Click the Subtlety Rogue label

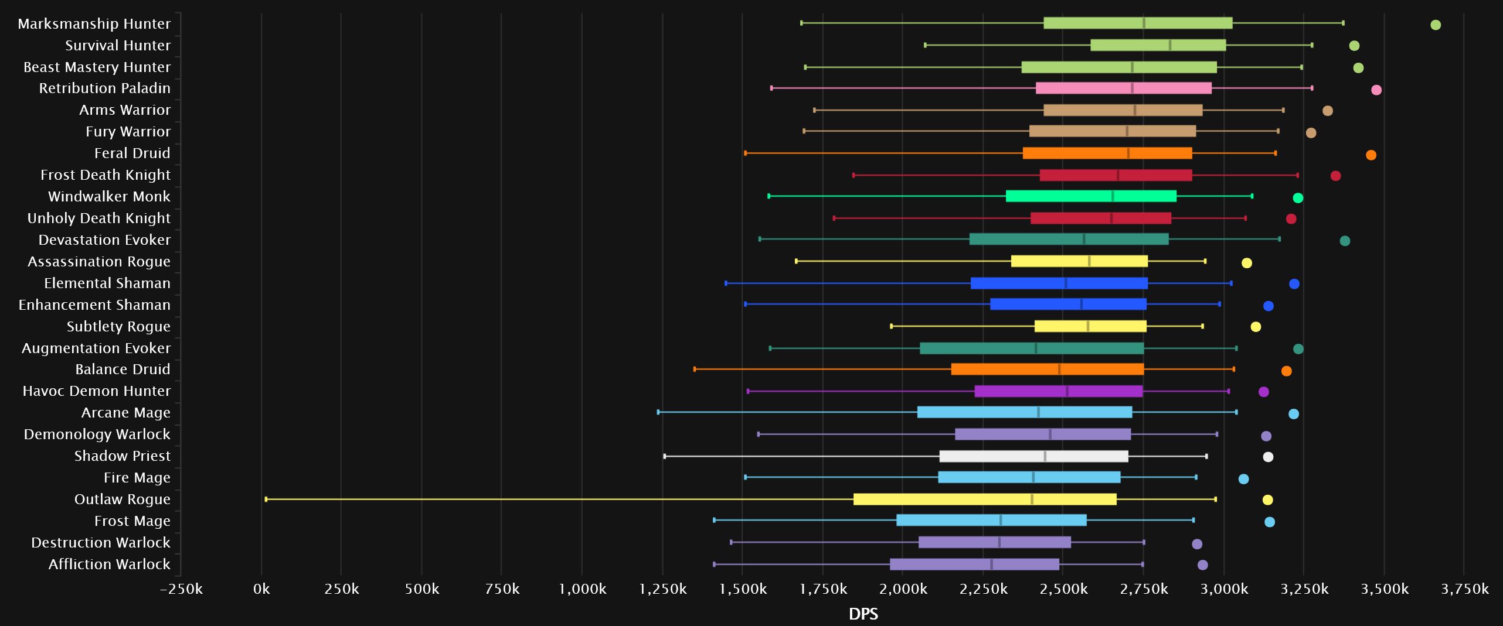(118, 327)
